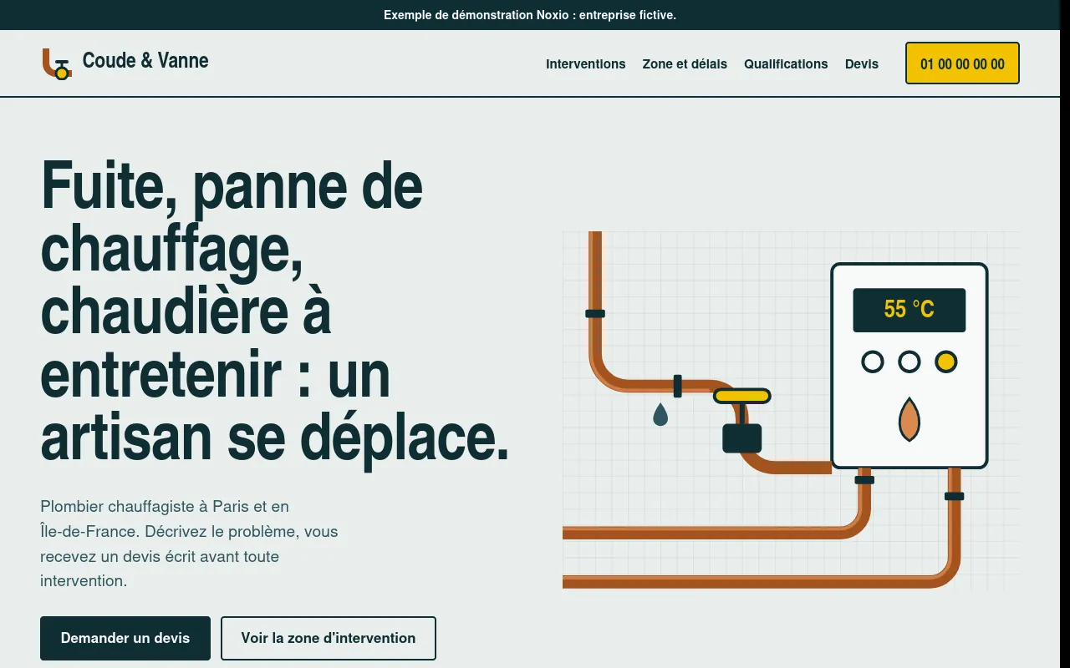Select the Devis navigation link
Screen dimensions: 1070x668
click(x=862, y=63)
